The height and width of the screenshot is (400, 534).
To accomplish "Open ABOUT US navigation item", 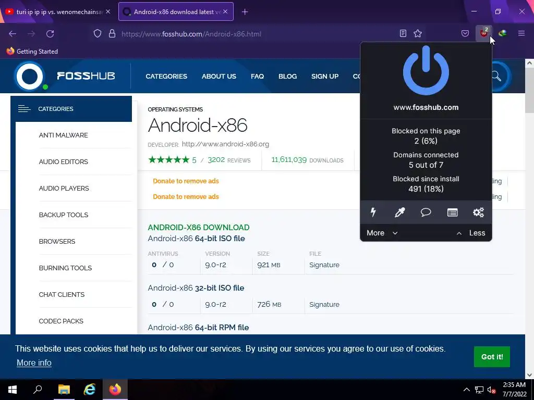I will (x=219, y=76).
